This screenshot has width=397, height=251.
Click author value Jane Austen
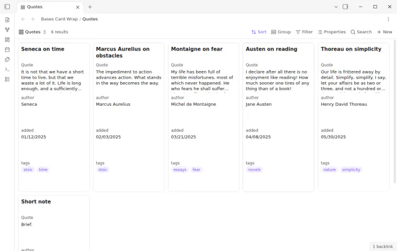pos(259,104)
